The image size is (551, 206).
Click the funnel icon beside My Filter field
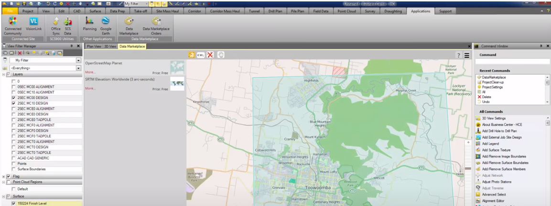pos(5,61)
